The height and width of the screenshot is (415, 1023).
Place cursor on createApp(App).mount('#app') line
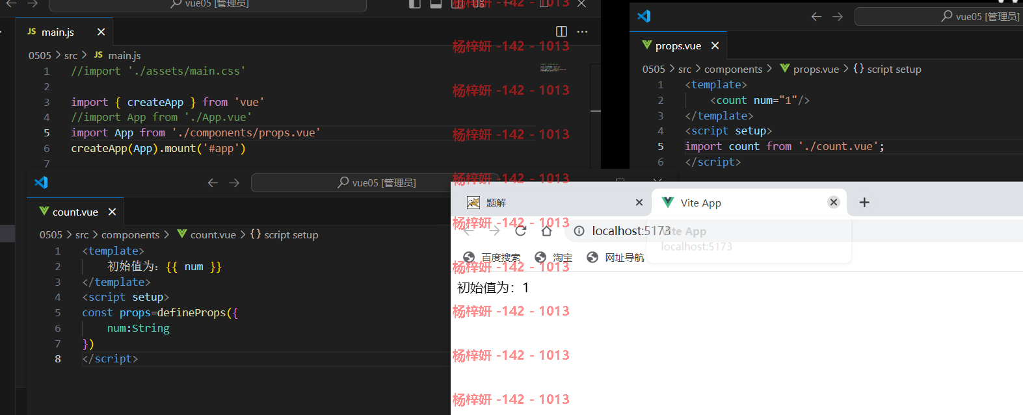(158, 148)
